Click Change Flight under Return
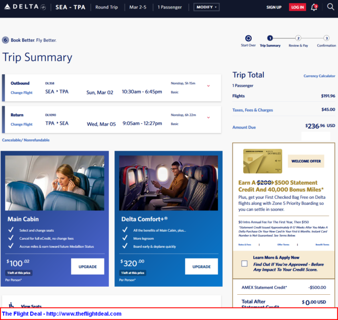338x320 pixels. 22,124
